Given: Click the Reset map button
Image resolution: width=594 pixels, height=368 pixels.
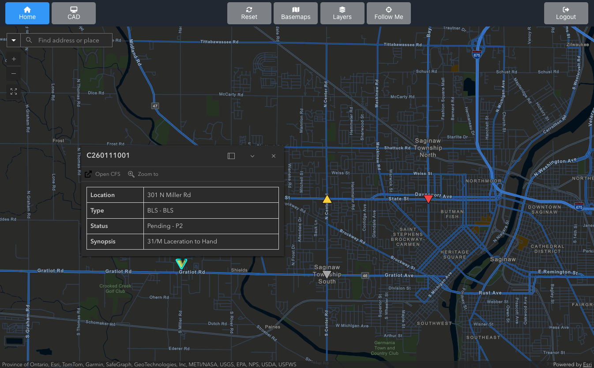Looking at the screenshot, I should (x=249, y=13).
